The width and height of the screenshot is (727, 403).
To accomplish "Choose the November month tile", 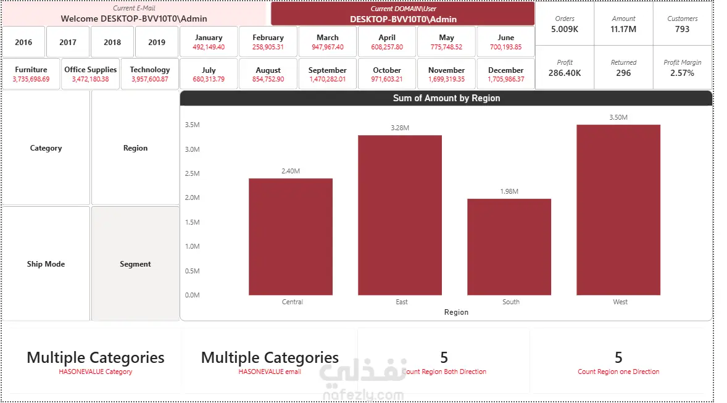I will [446, 73].
